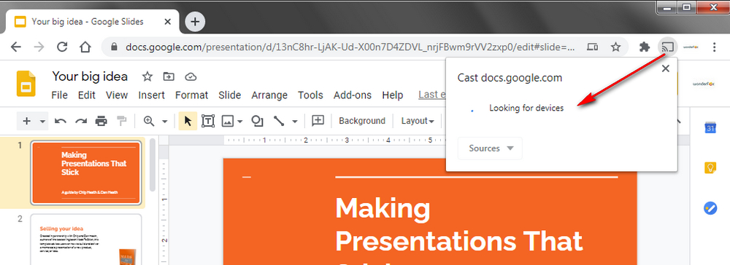The image size is (730, 265).
Task: Open the Layout dropdown
Action: point(418,121)
